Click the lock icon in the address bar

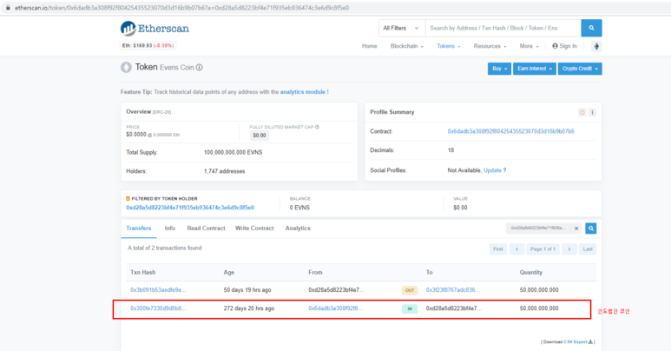pos(8,8)
